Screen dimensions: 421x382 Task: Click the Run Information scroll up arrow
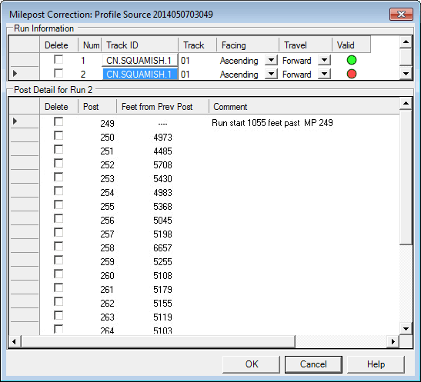[x=406, y=42]
